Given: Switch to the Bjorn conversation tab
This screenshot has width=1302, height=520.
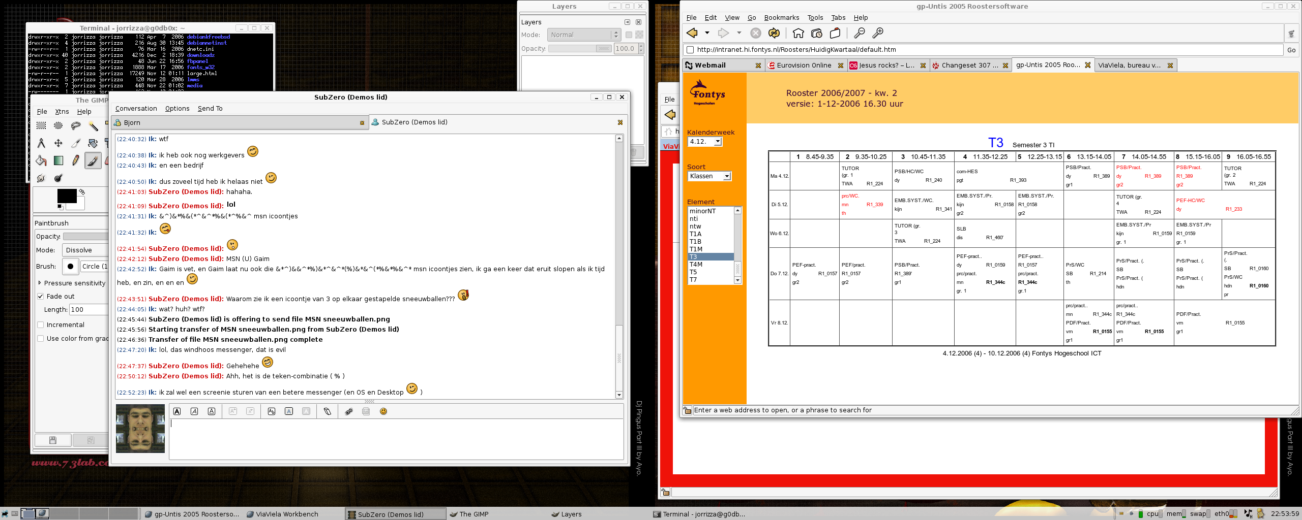Looking at the screenshot, I should point(239,122).
